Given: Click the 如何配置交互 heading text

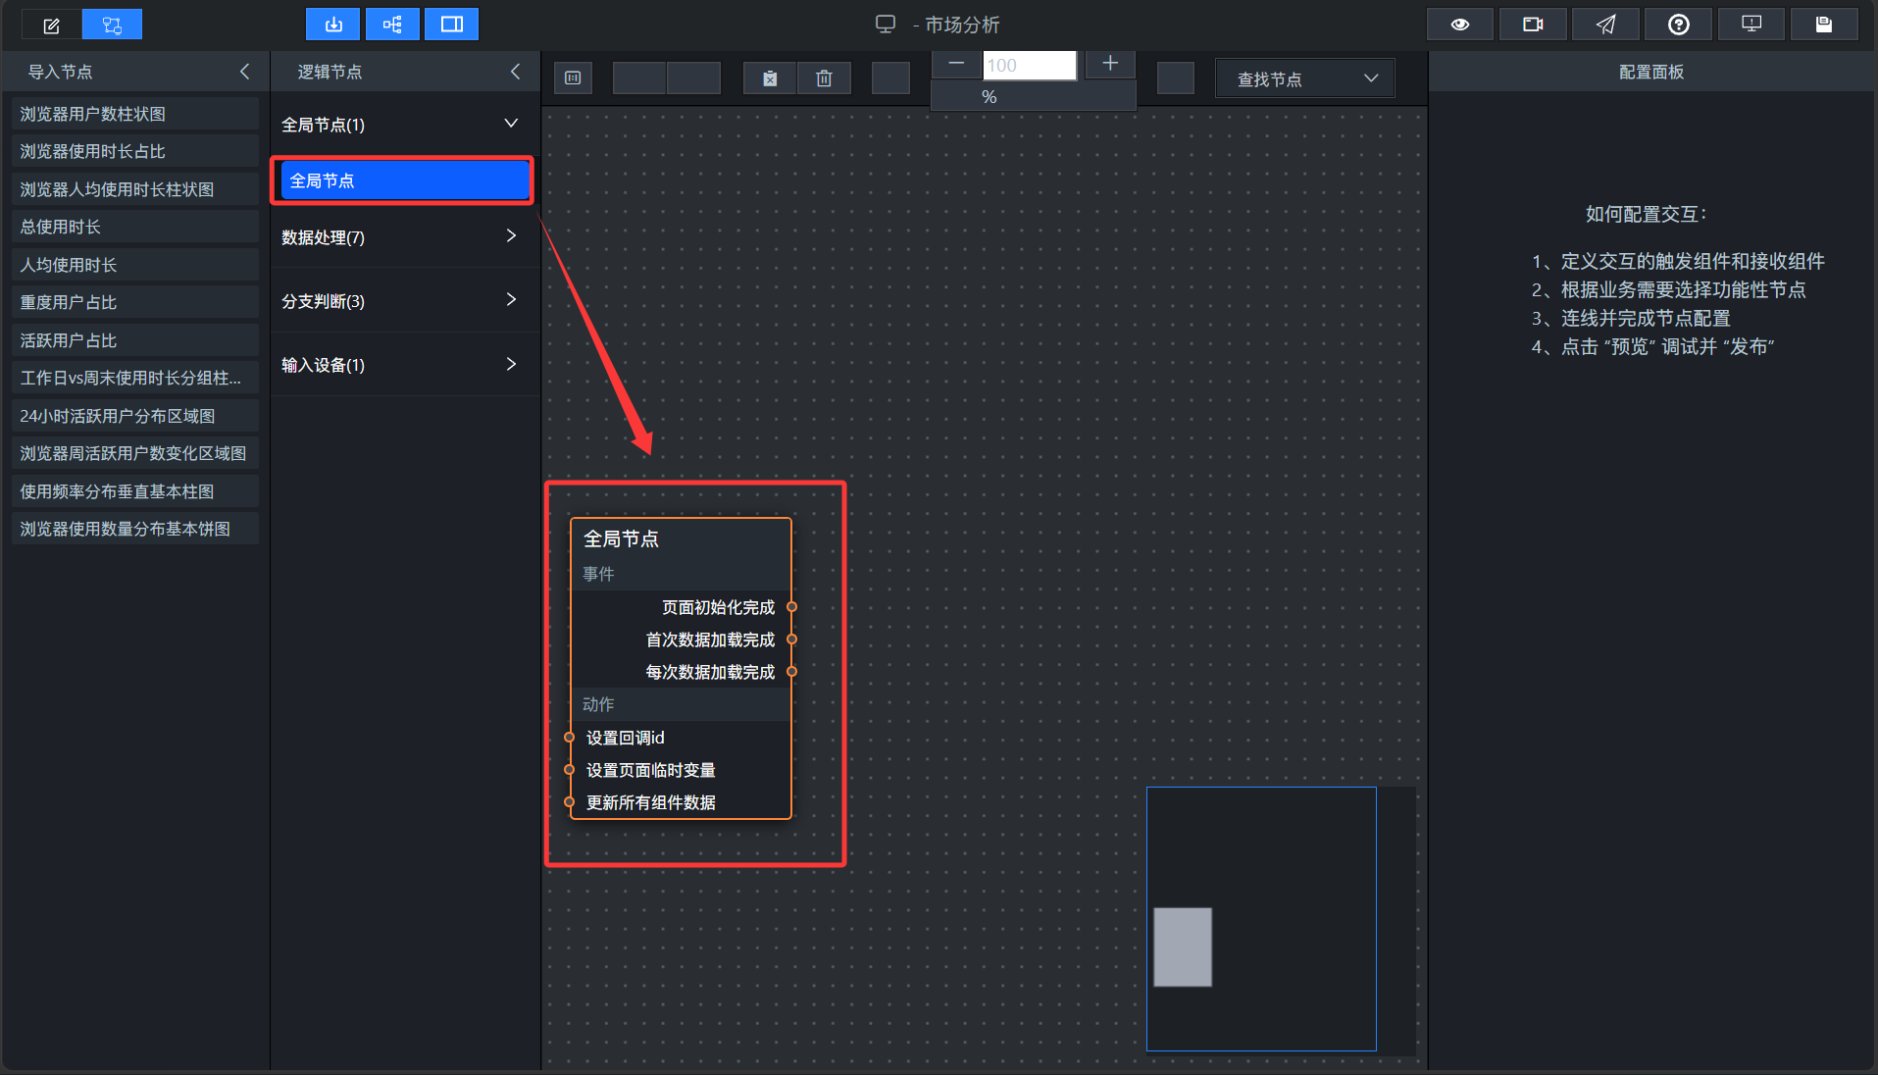Looking at the screenshot, I should [x=1647, y=214].
